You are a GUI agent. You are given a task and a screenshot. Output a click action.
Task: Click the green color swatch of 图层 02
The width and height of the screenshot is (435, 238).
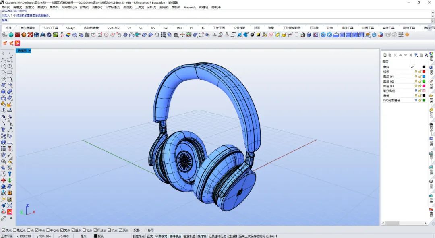tap(424, 81)
